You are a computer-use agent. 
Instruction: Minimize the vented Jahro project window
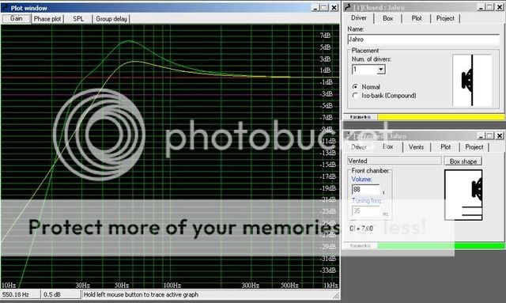(x=481, y=135)
